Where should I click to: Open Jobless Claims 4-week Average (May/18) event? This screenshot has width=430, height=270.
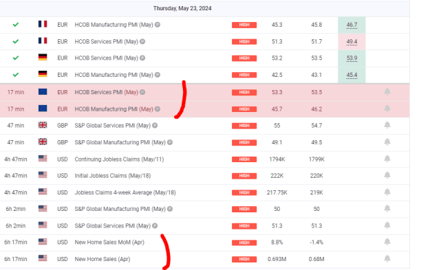pyautogui.click(x=125, y=192)
